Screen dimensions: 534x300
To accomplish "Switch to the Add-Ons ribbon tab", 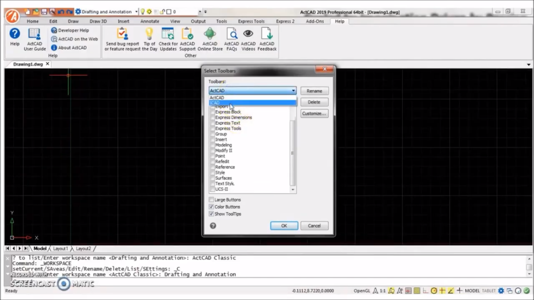I will point(315,21).
